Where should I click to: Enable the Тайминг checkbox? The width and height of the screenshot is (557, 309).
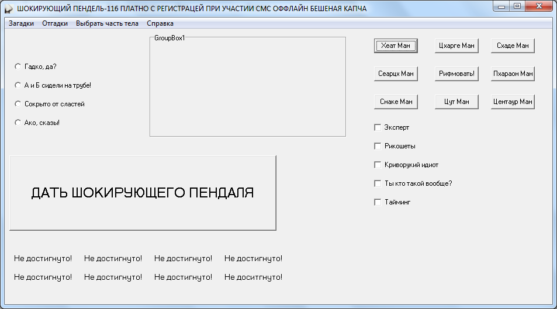[378, 202]
